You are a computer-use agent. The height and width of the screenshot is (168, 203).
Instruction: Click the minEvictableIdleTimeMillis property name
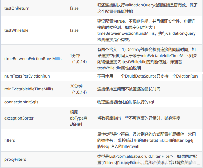coord(29,89)
